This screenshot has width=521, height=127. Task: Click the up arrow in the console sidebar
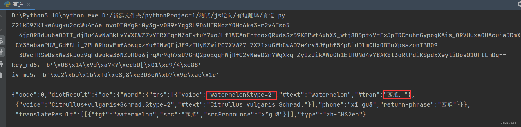[2, 17]
